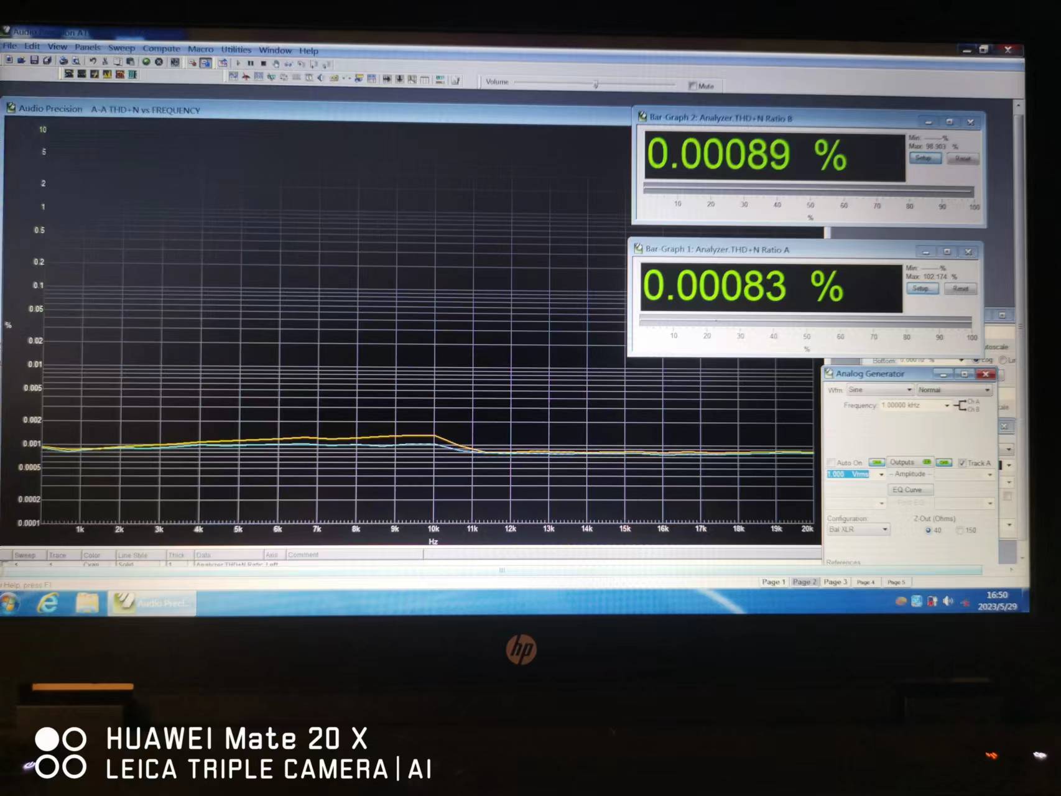Click the Bar-Graph 2 percent bar scale
1061x796 pixels.
tap(808, 190)
